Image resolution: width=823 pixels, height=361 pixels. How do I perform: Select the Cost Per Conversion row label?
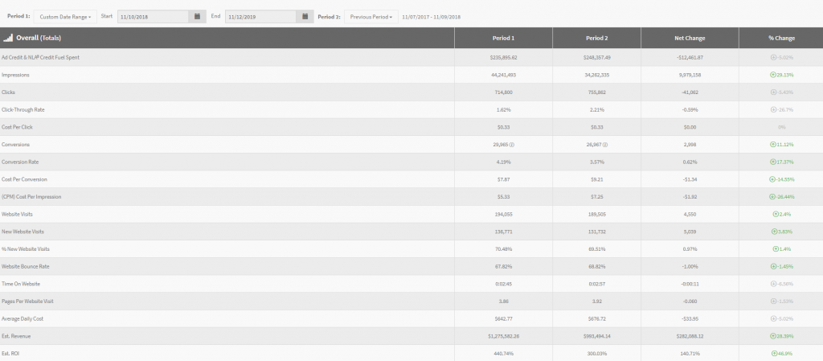24,179
